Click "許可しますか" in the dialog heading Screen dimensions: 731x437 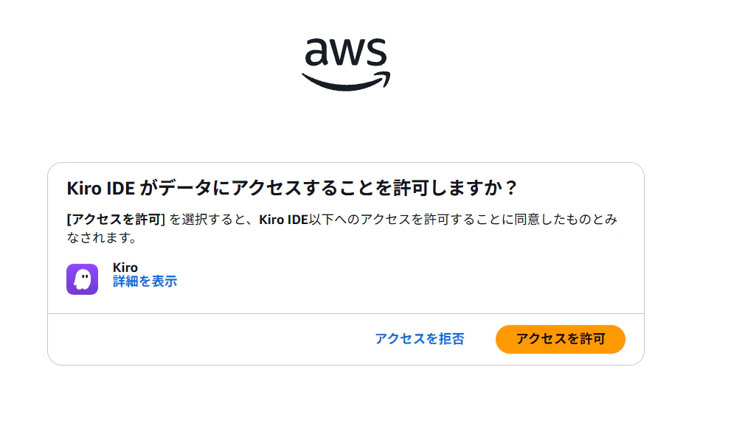[x=447, y=188]
